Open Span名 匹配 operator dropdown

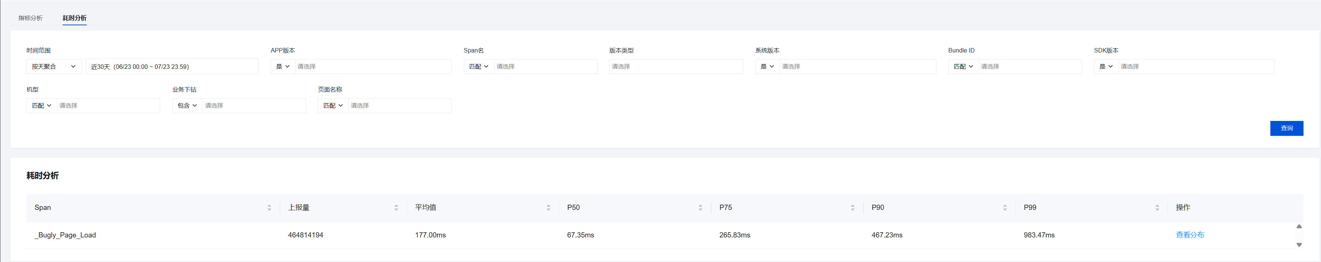(x=479, y=67)
